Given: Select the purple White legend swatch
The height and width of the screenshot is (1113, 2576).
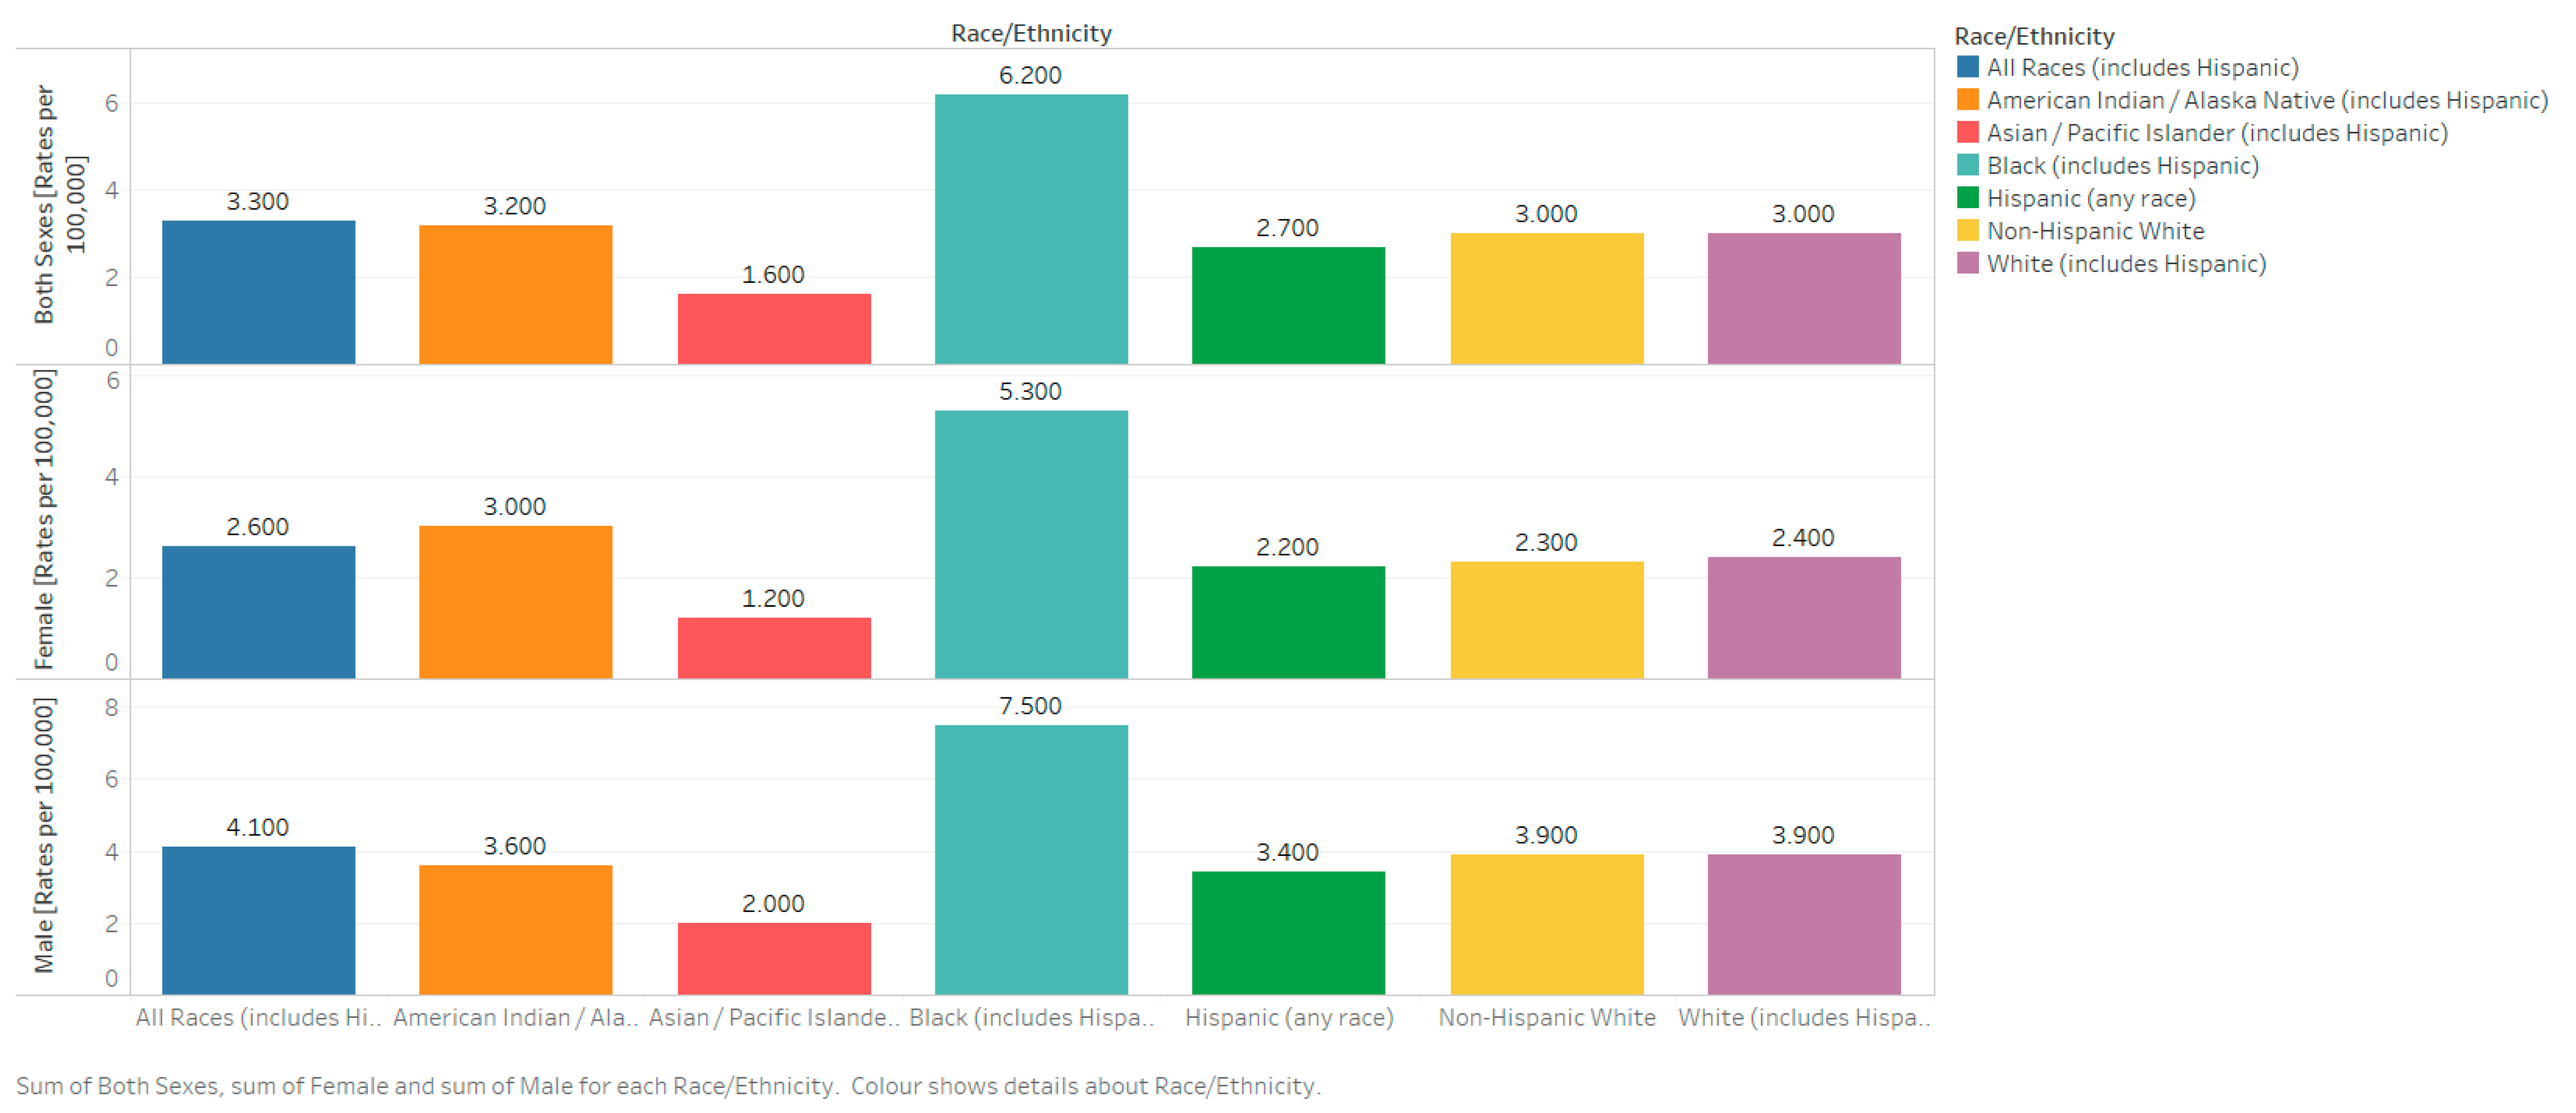Looking at the screenshot, I should pyautogui.click(x=1967, y=264).
